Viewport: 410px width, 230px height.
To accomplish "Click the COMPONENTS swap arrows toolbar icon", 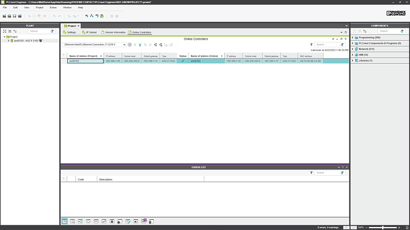I will click(365, 31).
